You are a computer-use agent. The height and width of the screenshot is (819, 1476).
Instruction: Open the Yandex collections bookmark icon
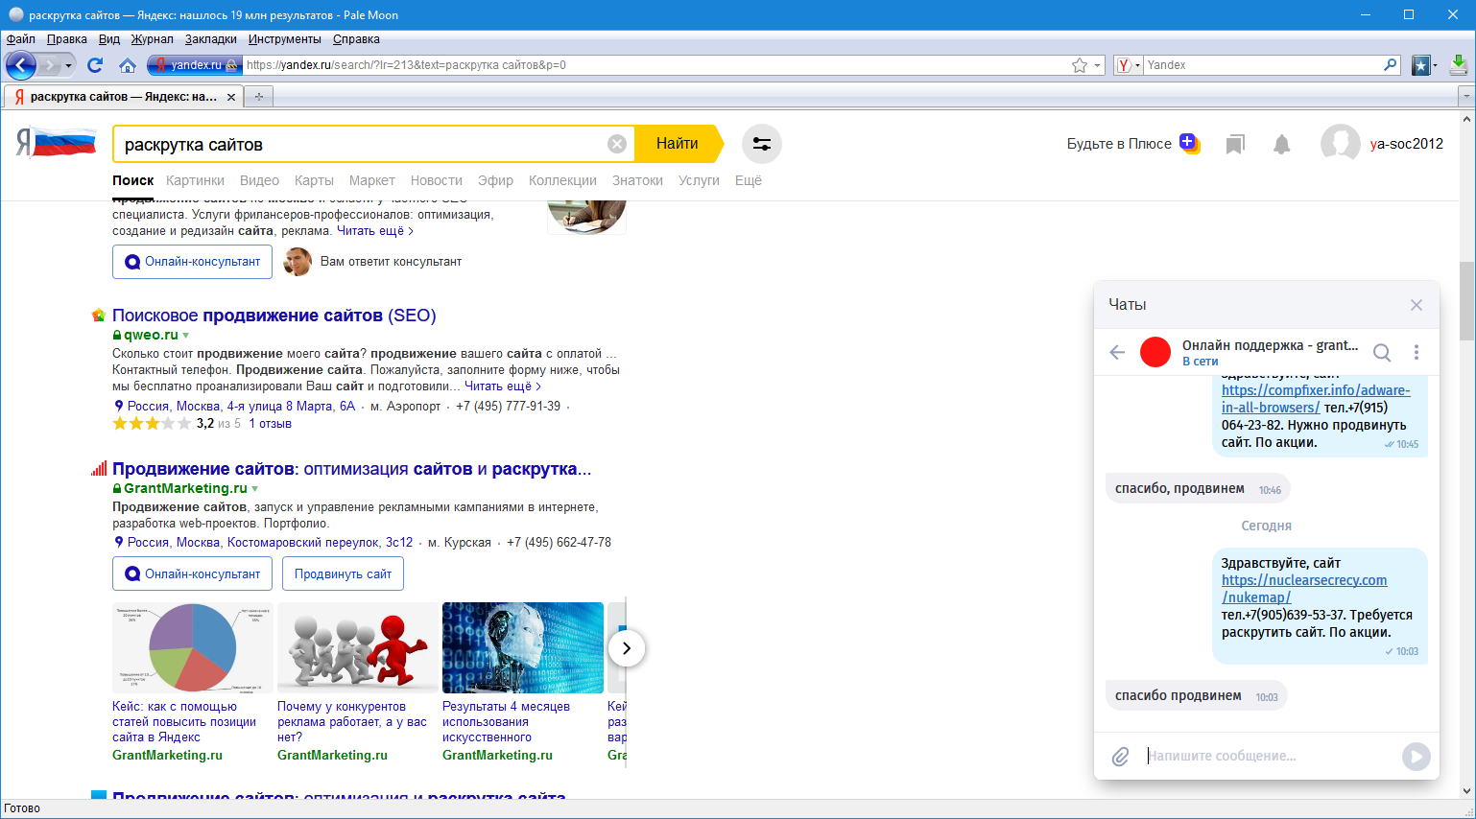[x=1235, y=144]
